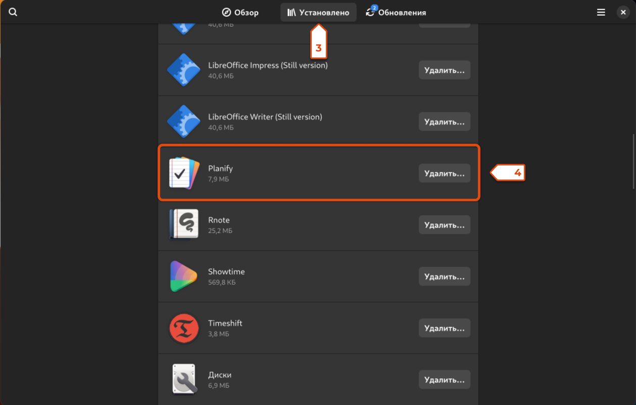
Task: Open the hamburger main menu
Action: click(x=601, y=12)
